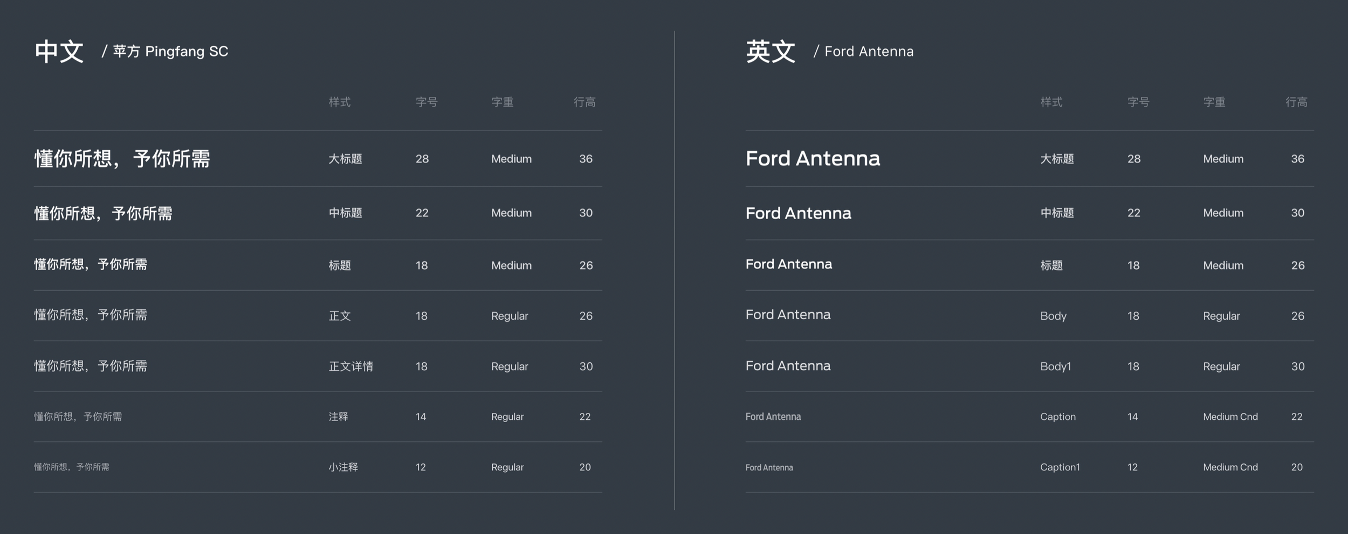Image resolution: width=1348 pixels, height=534 pixels.
Task: Select the Caption1 style label
Action: pos(1060,467)
